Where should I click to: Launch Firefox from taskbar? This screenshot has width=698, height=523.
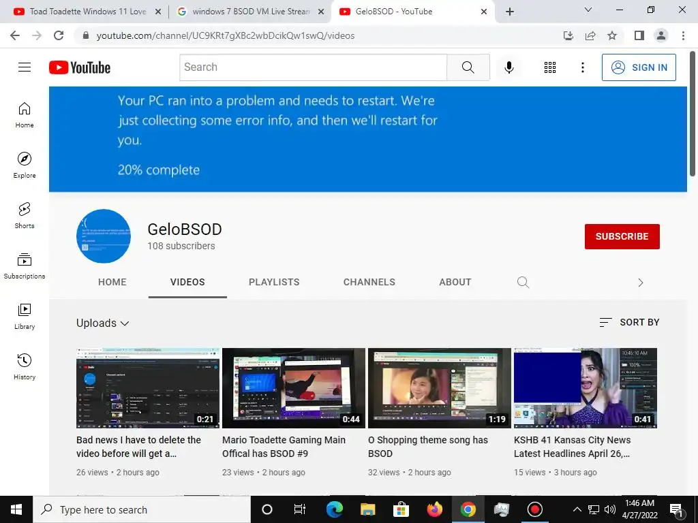coord(434,509)
